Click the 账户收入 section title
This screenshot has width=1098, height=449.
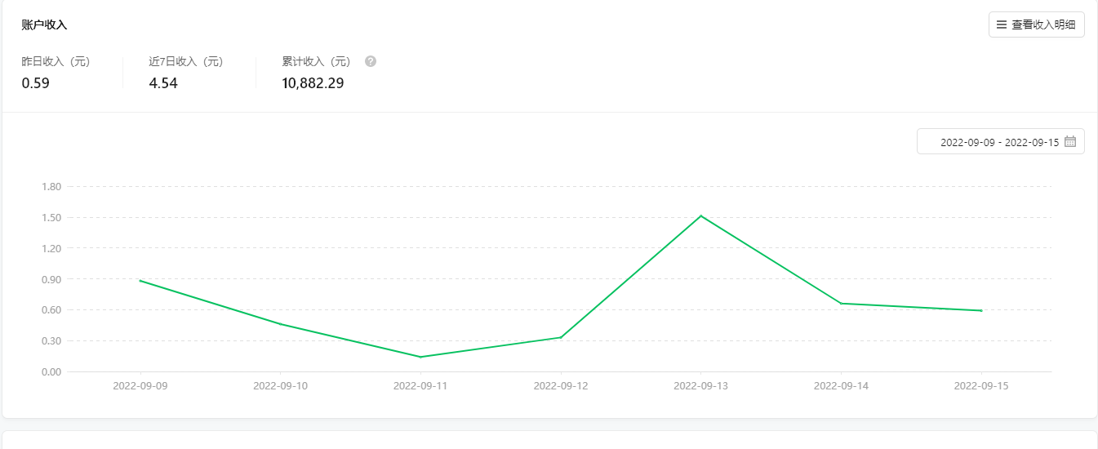(x=44, y=25)
